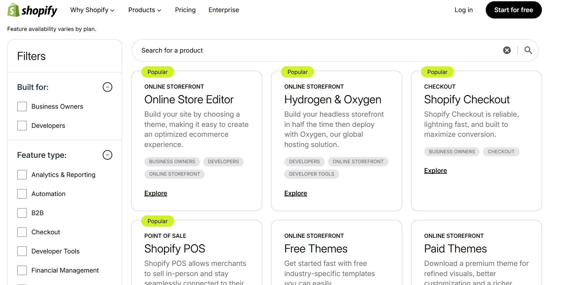The width and height of the screenshot is (562, 285).
Task: Toggle the B2B feature checkbox
Action: pos(22,213)
